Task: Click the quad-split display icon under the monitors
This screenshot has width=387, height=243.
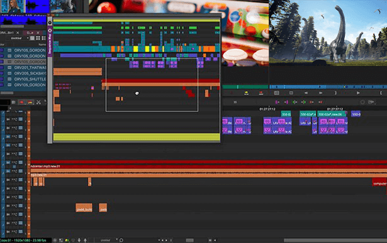Action: (x=276, y=93)
